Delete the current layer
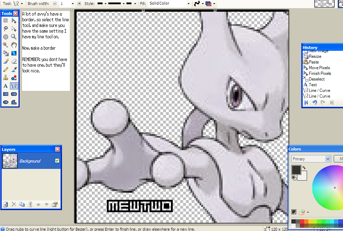The height and width of the screenshot is (231, 343). (x=14, y=204)
